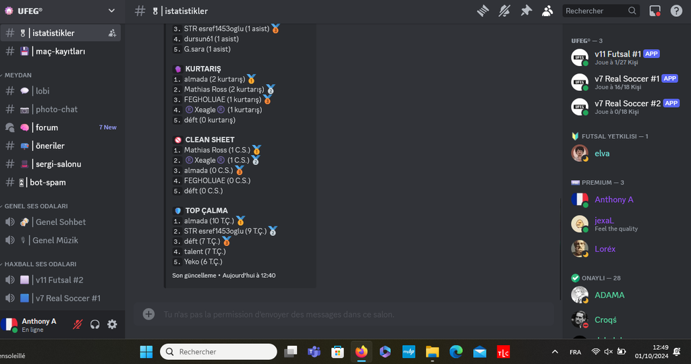Open member Loréx profile
Viewport: 691px width, 364px height.
(625, 249)
